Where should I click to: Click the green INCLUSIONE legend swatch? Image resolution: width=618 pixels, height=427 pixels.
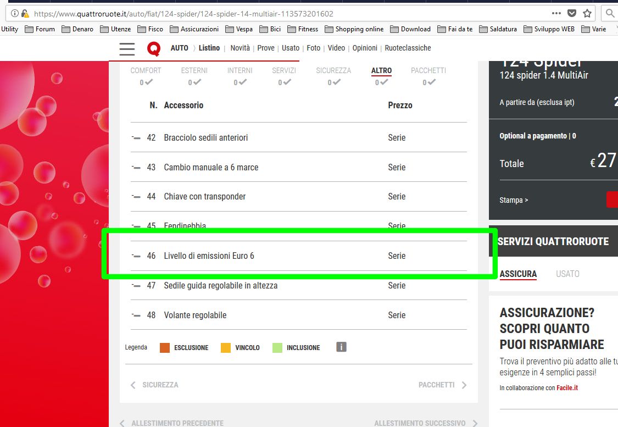click(277, 347)
